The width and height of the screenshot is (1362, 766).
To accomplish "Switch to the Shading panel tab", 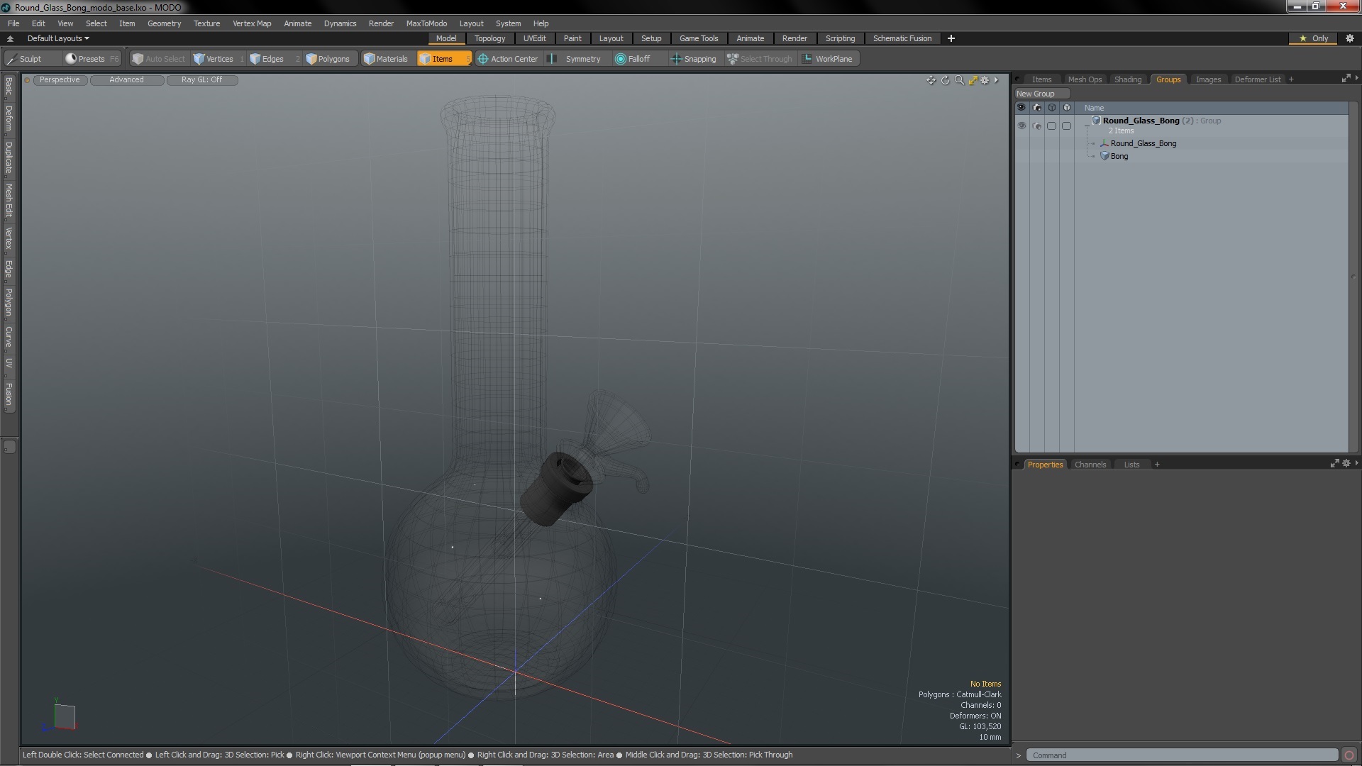I will tap(1127, 79).
